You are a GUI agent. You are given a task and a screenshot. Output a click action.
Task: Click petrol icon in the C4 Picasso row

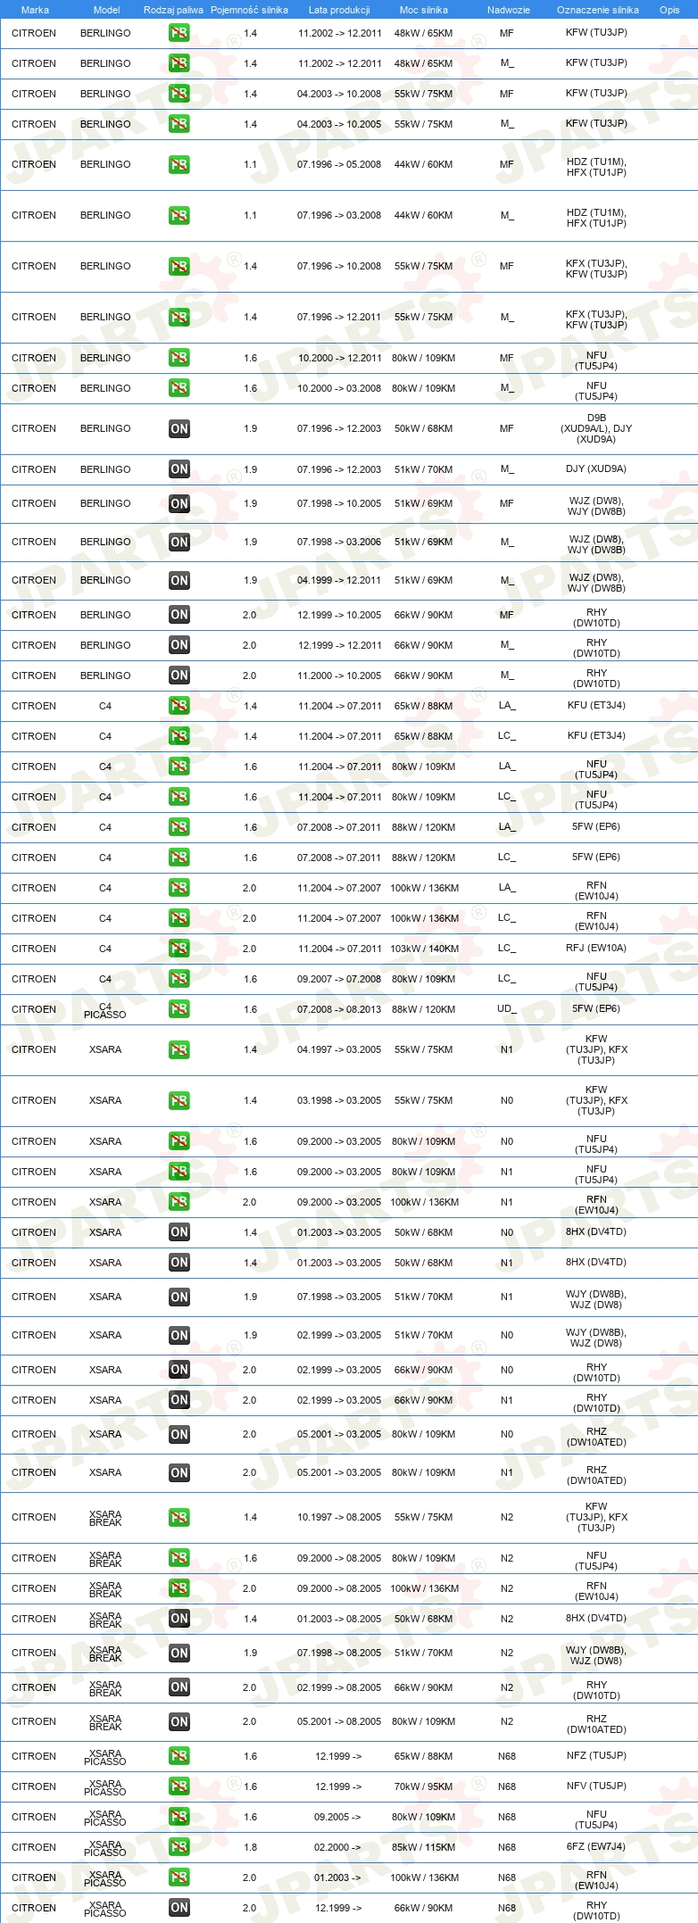179,1009
